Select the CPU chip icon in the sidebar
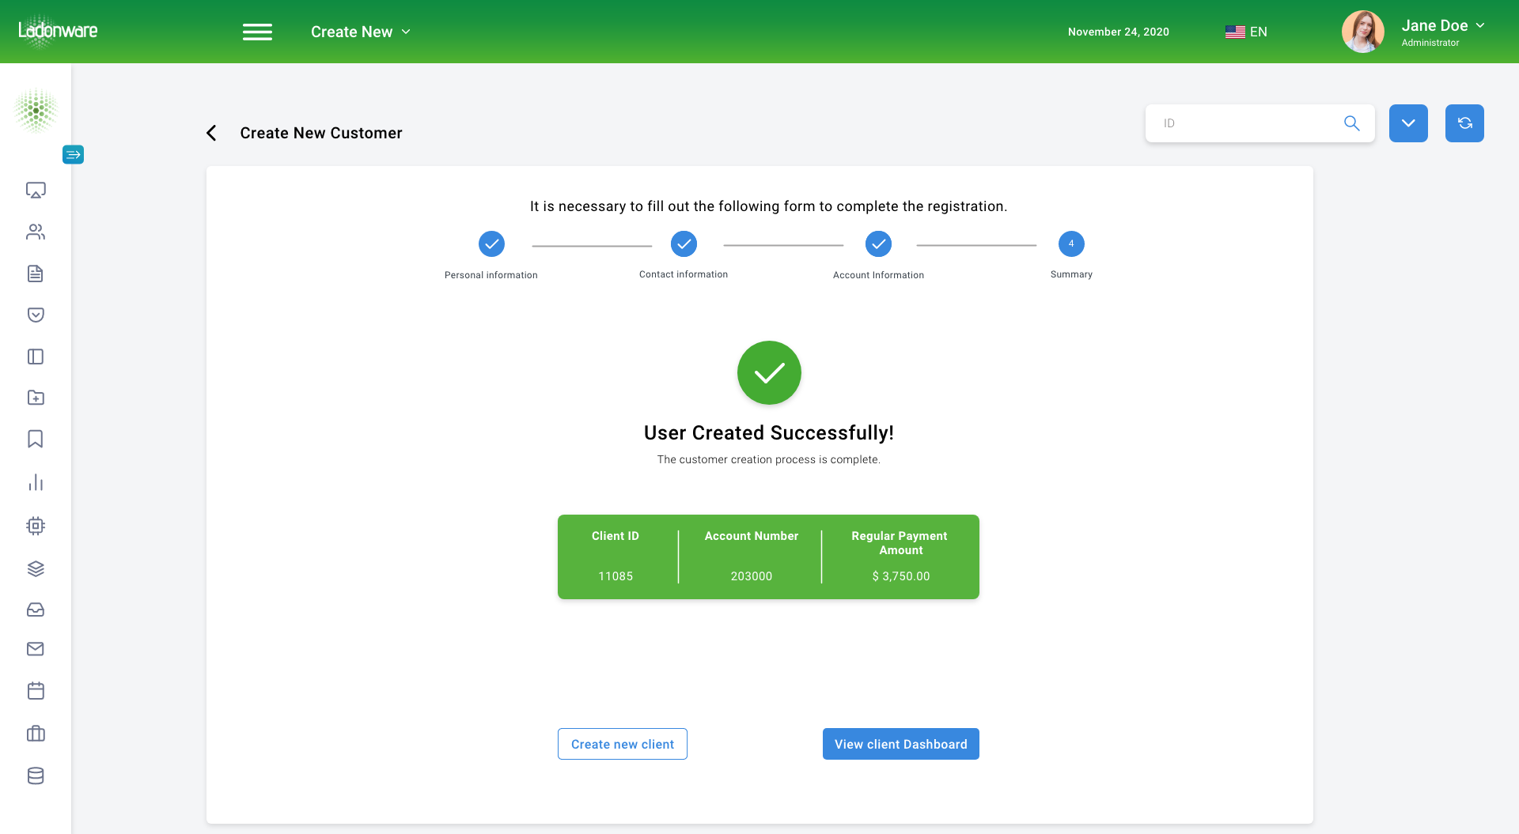This screenshot has height=834, width=1519. click(36, 526)
